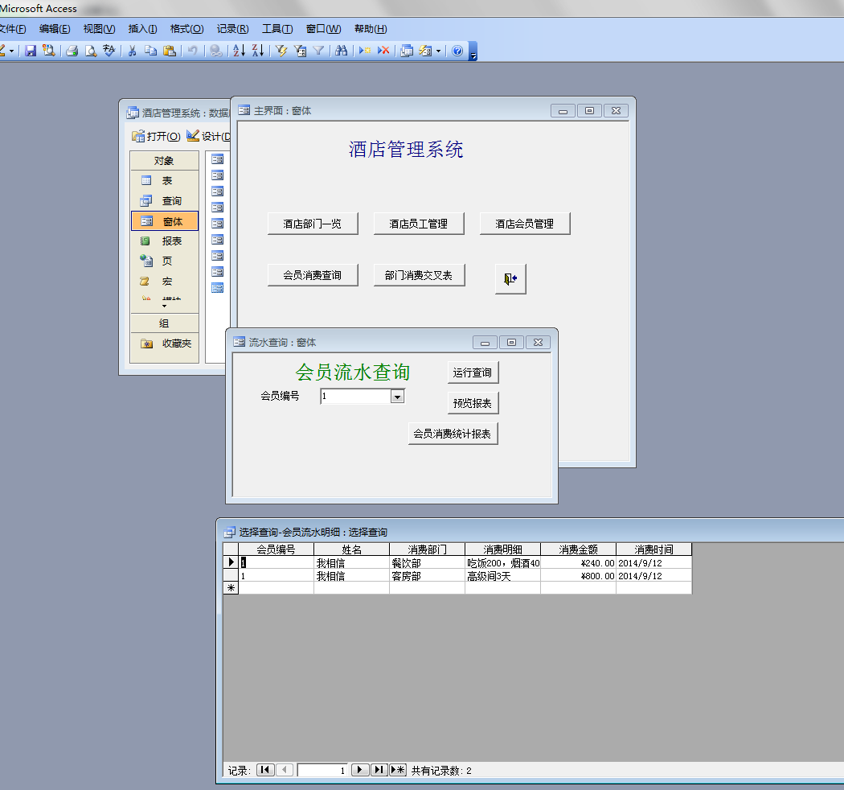Click the Spelling check icon
Image resolution: width=844 pixels, height=790 pixels.
click(109, 51)
